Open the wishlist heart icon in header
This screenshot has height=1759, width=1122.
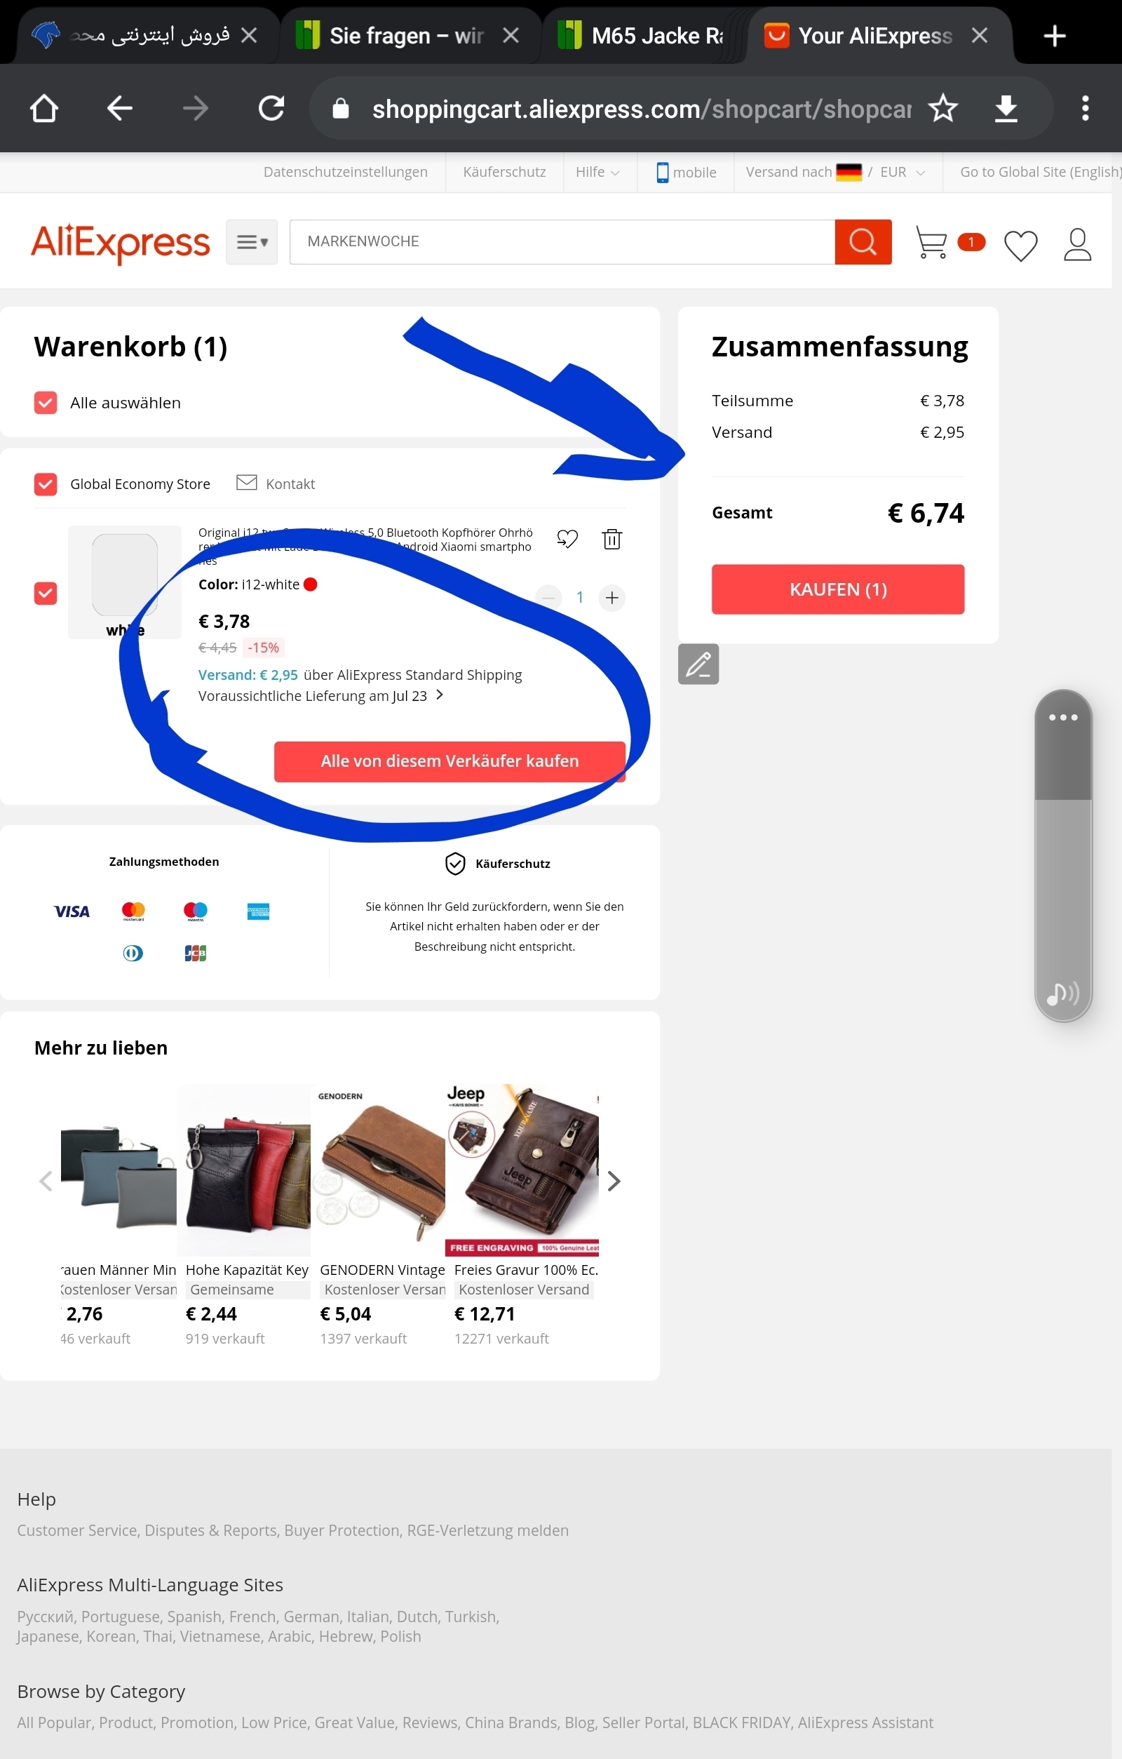[x=1020, y=245]
